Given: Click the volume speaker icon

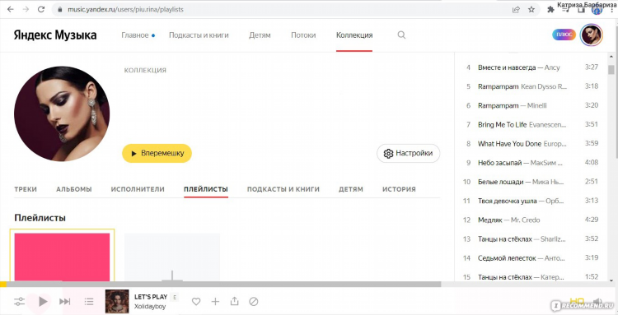Looking at the screenshot, I should pos(597,302).
